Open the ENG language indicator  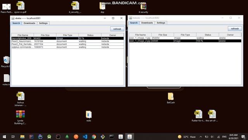[x=224, y=136]
